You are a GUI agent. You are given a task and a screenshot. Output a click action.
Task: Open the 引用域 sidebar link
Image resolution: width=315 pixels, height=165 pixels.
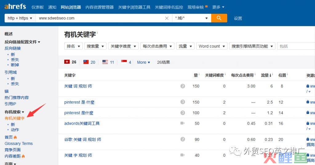pyautogui.click(x=11, y=72)
